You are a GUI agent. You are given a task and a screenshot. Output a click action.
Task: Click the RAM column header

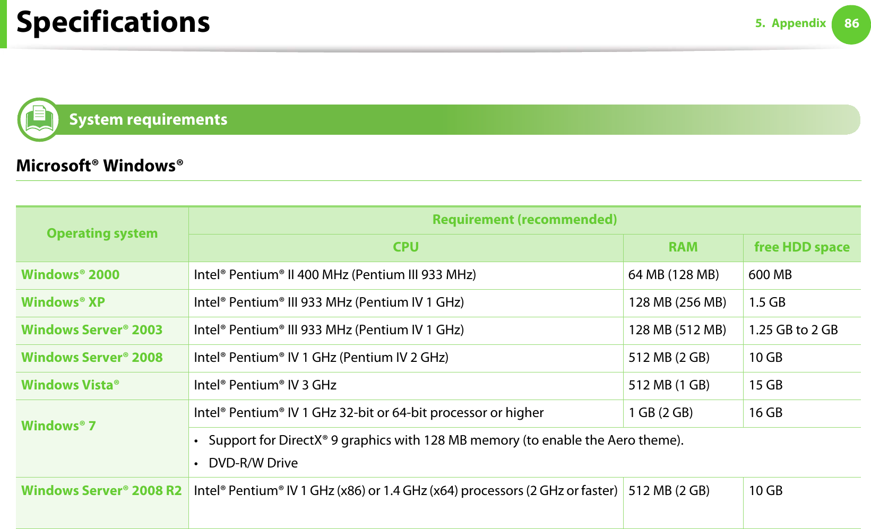(x=683, y=247)
